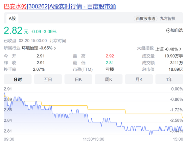Click the yellow average price line

tap(107, 110)
